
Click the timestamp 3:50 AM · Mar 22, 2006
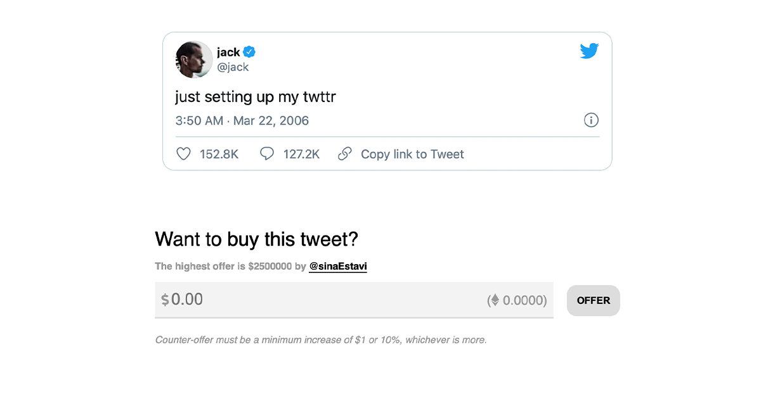(242, 120)
